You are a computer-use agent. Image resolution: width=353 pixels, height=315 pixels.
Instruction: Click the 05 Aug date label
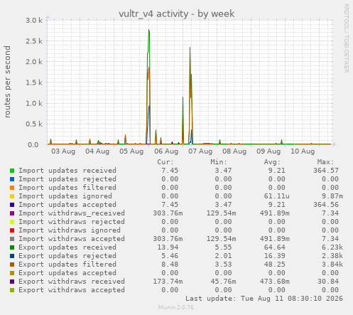tap(131, 151)
